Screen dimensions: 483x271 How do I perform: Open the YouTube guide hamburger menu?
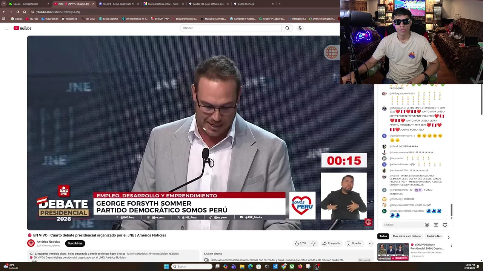point(7,28)
